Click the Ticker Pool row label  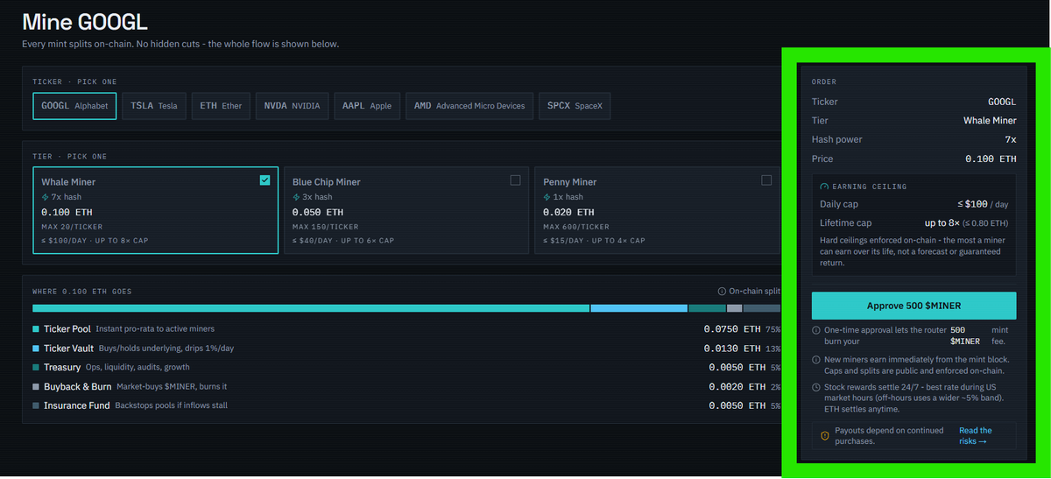click(67, 329)
